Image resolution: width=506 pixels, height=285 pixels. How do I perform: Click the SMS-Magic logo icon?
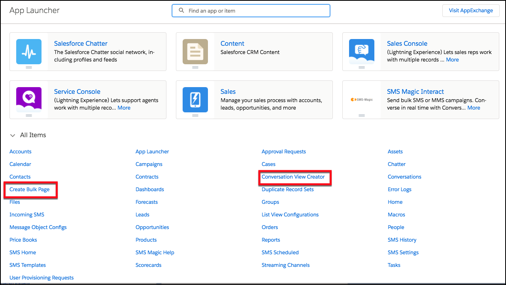(362, 100)
